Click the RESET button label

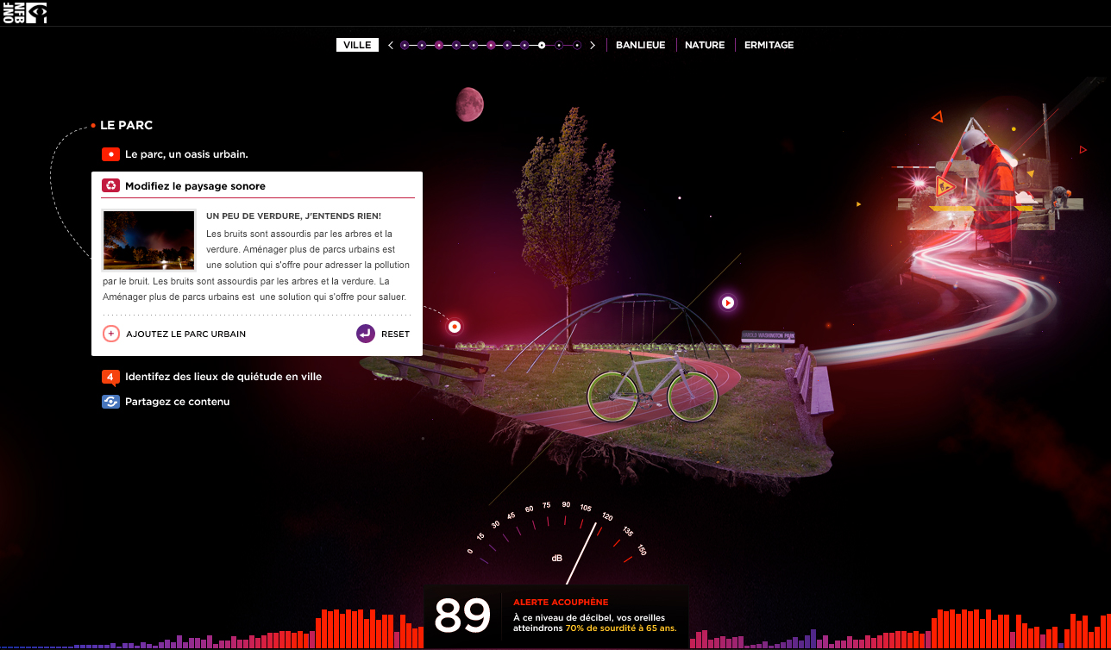point(396,334)
